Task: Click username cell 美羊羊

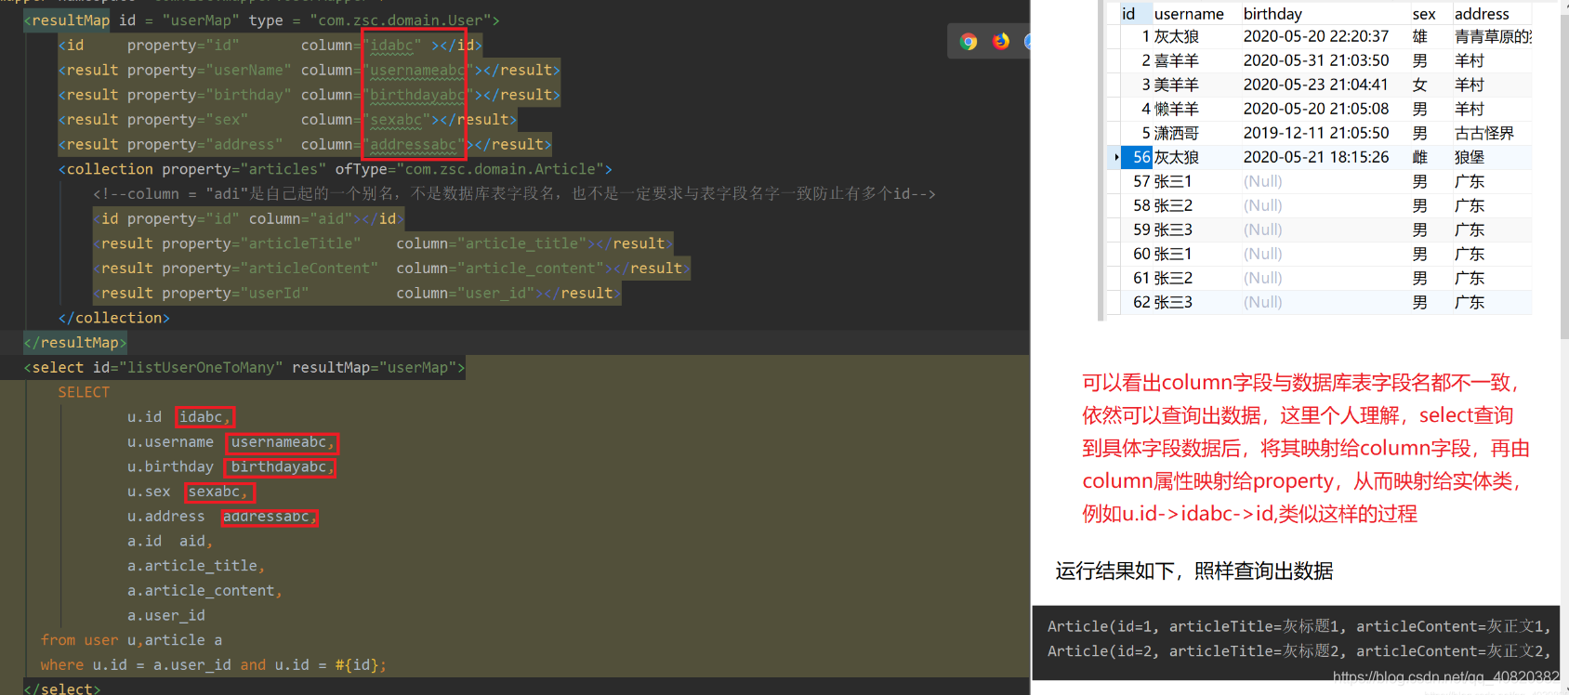Action: click(x=1176, y=85)
